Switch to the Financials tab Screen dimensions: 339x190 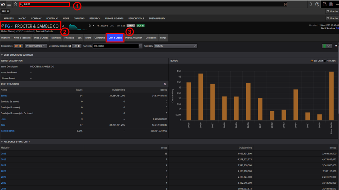69,38
